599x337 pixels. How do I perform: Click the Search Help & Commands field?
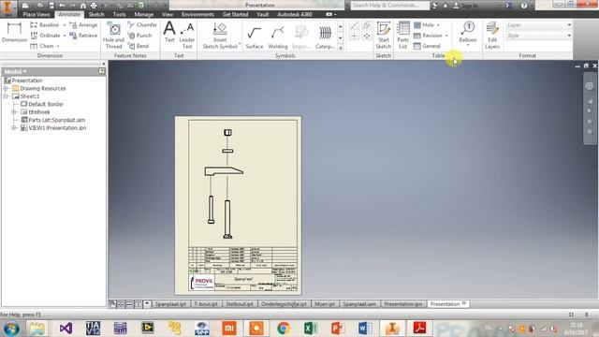click(x=389, y=5)
